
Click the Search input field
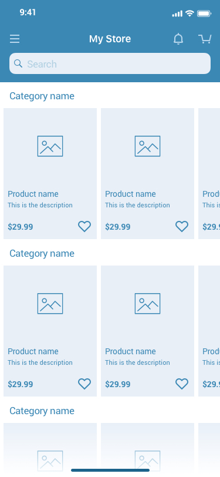[x=110, y=63]
